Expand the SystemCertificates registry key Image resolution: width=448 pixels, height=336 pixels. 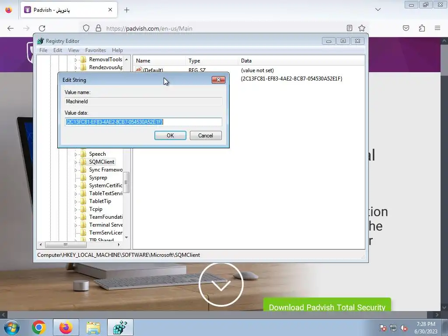click(x=76, y=185)
